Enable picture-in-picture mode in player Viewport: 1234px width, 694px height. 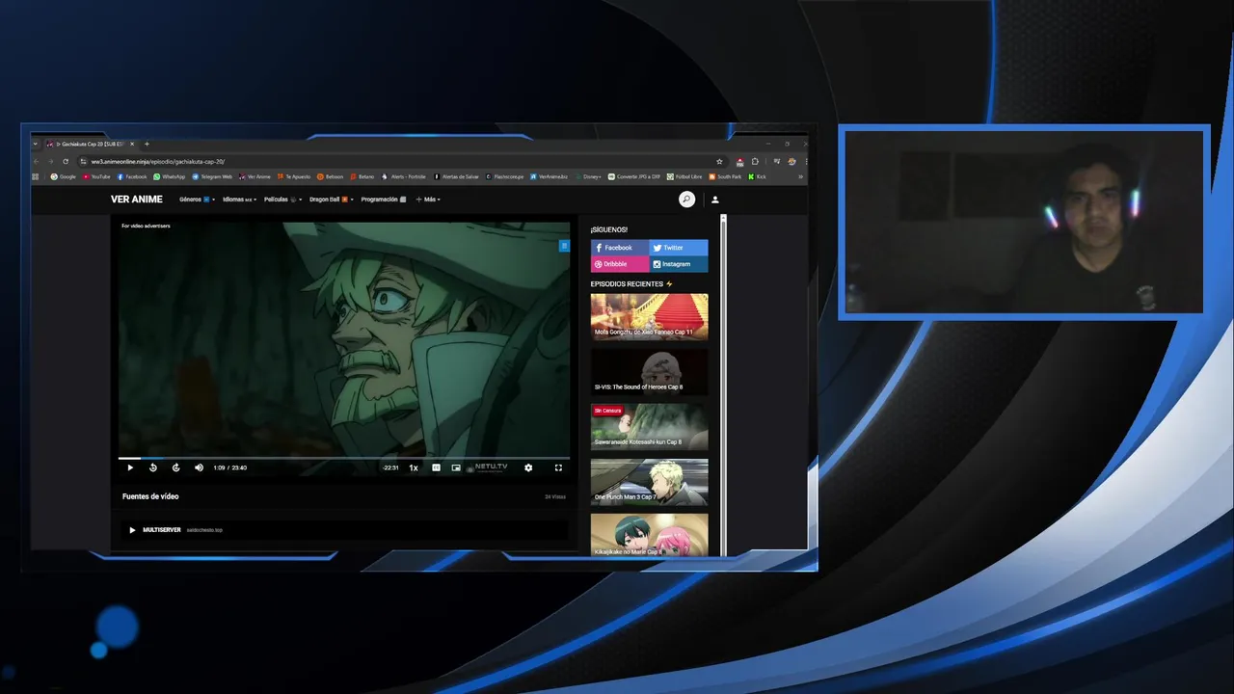click(x=456, y=467)
